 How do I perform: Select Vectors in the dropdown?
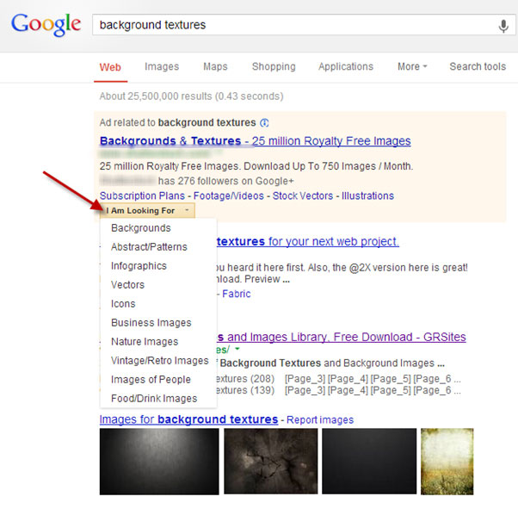point(128,285)
